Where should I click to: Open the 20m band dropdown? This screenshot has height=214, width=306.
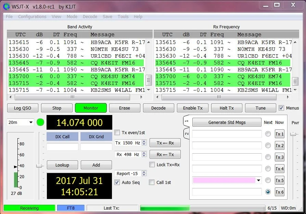tap(20, 123)
